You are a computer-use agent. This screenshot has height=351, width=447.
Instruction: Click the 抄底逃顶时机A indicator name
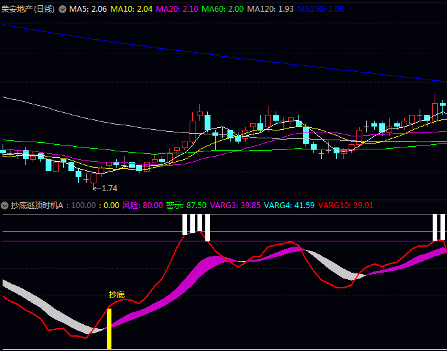36,205
